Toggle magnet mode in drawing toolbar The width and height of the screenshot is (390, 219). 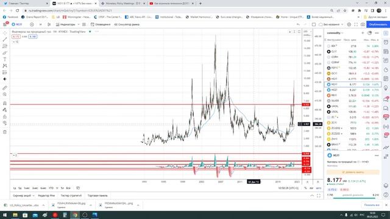tap(5, 103)
